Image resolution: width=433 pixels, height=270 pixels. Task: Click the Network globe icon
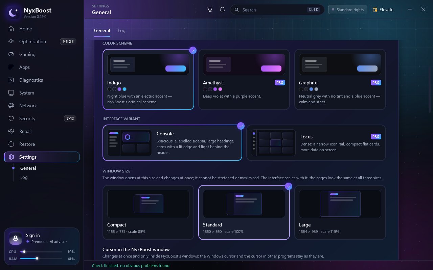click(x=12, y=106)
